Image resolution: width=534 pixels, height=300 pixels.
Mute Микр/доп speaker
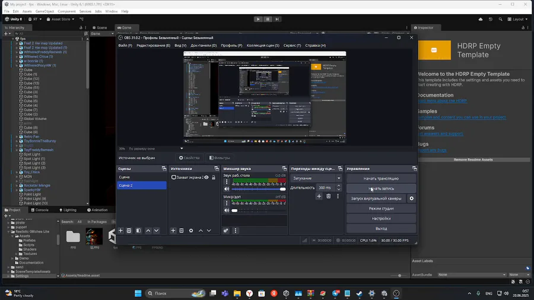(x=227, y=210)
